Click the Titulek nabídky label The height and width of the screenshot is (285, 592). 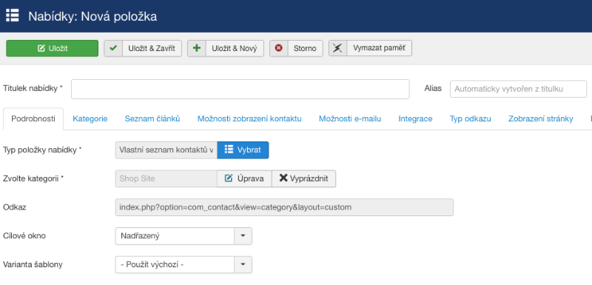(33, 88)
